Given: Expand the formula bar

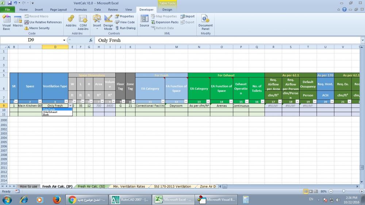Looking at the screenshot, I should click(x=363, y=40).
